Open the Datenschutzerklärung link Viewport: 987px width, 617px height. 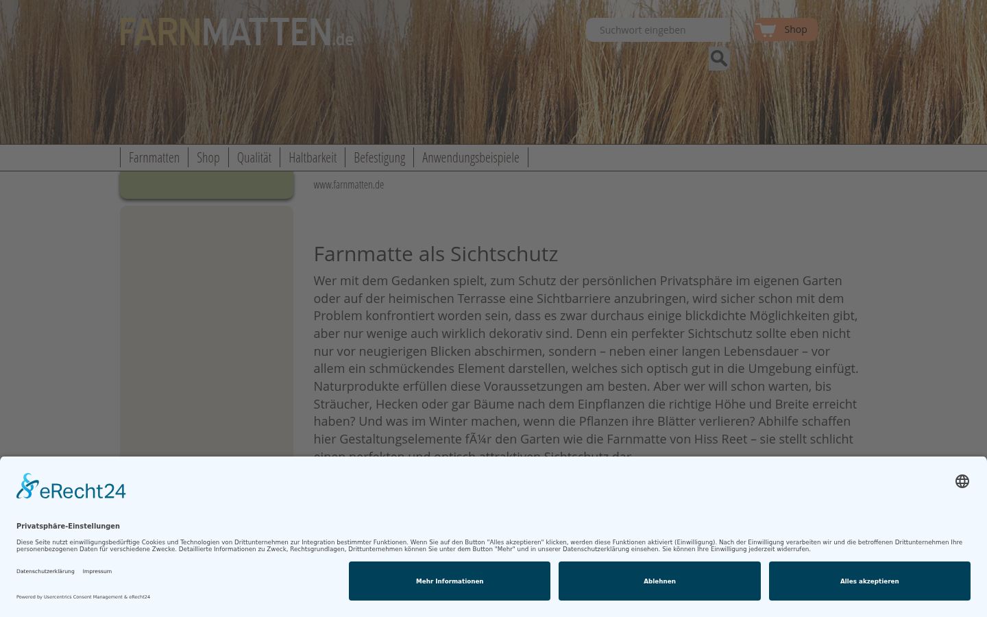tap(45, 571)
